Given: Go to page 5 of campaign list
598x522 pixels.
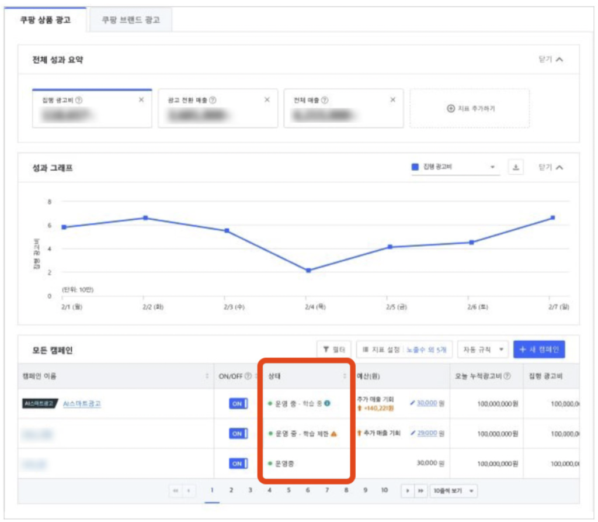Looking at the screenshot, I should pyautogui.click(x=288, y=490).
